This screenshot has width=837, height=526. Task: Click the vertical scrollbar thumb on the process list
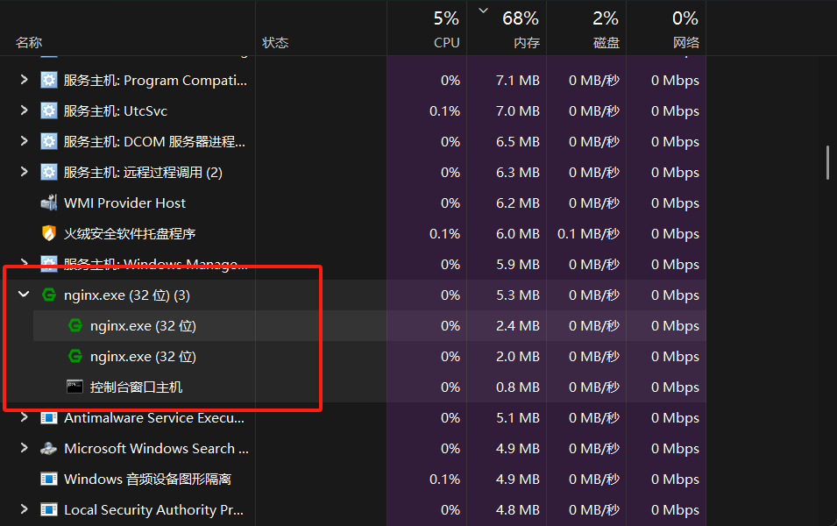pos(827,162)
